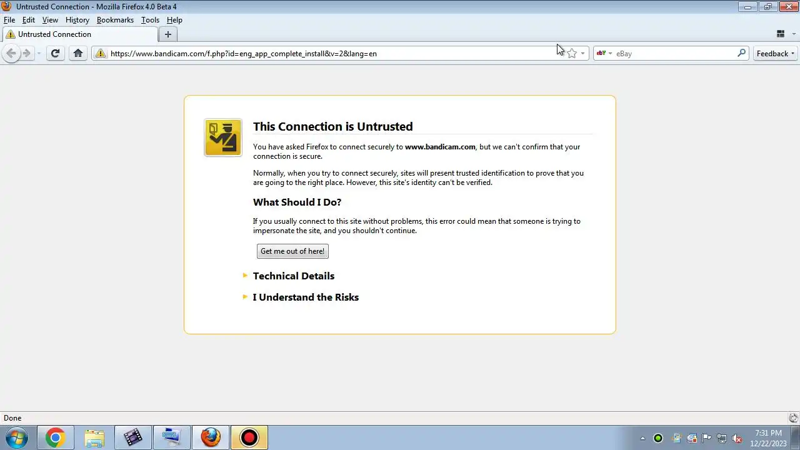Click the border-officer warning image
This screenshot has height=450, width=800.
click(x=223, y=137)
